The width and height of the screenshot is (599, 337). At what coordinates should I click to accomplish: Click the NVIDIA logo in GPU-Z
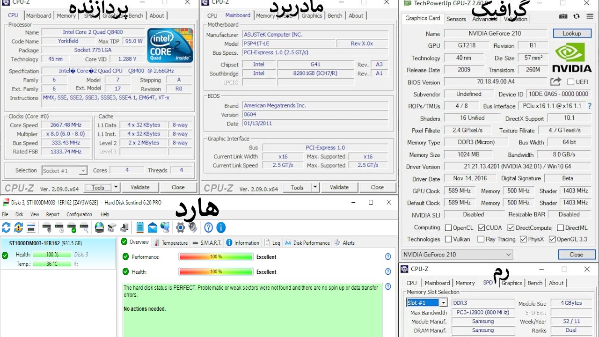coord(572,58)
